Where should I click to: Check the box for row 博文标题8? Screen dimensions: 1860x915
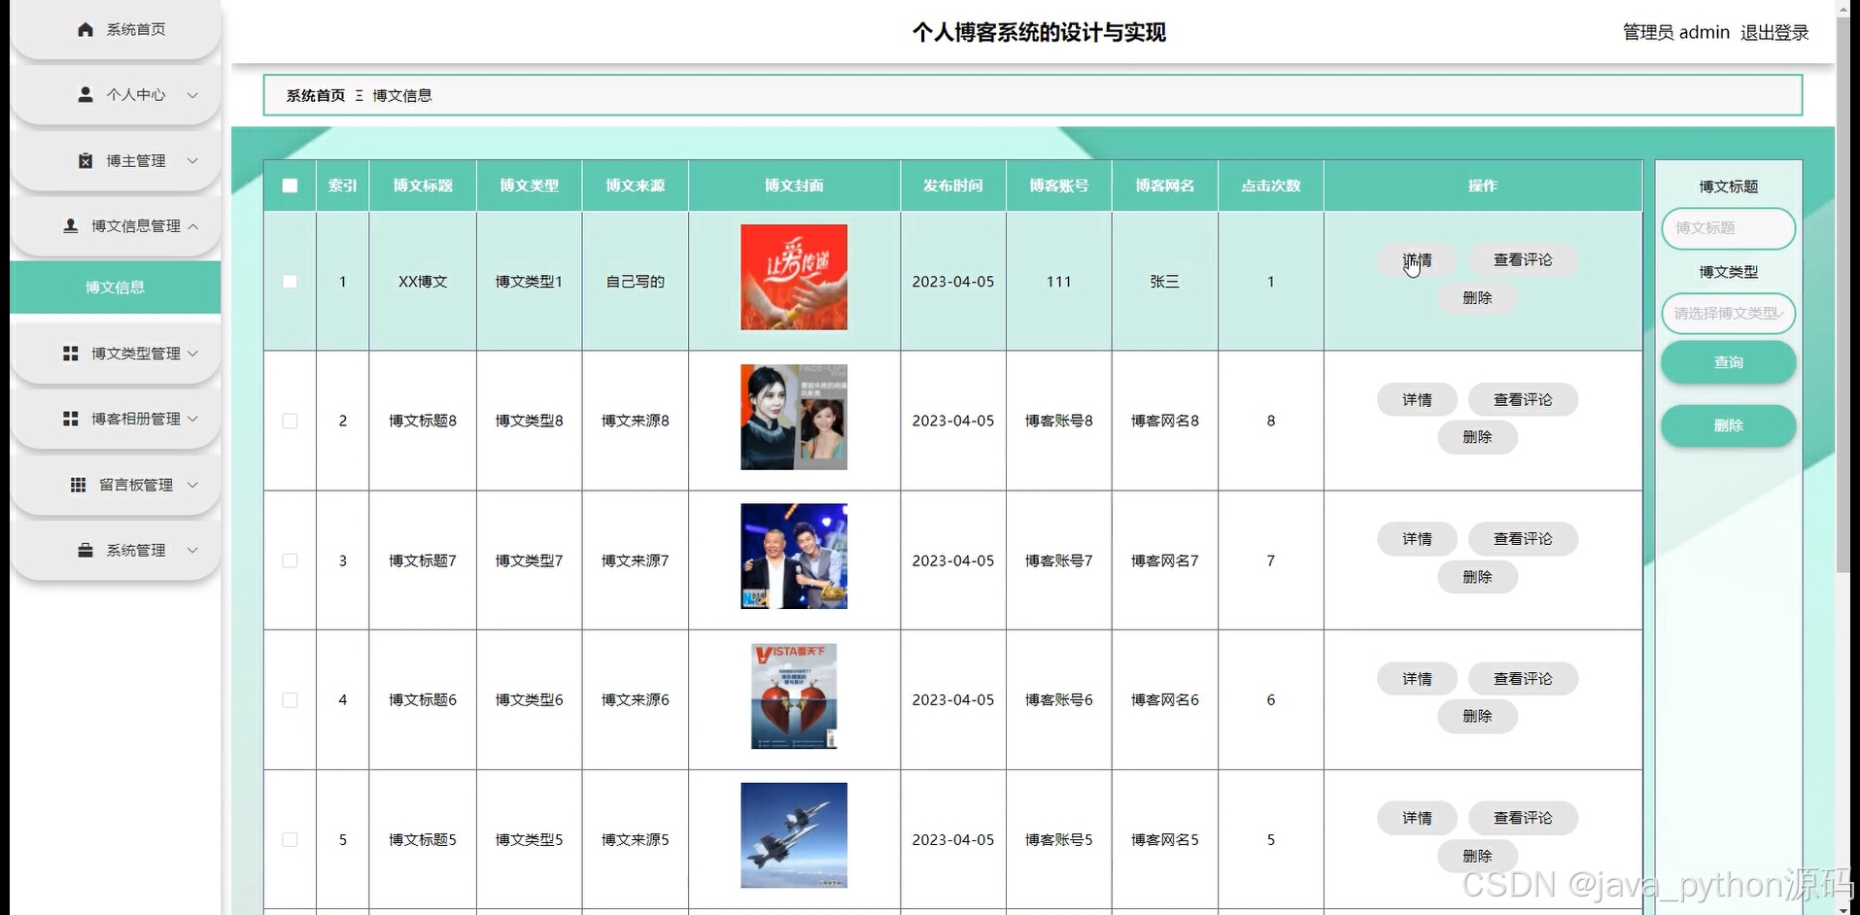click(290, 421)
